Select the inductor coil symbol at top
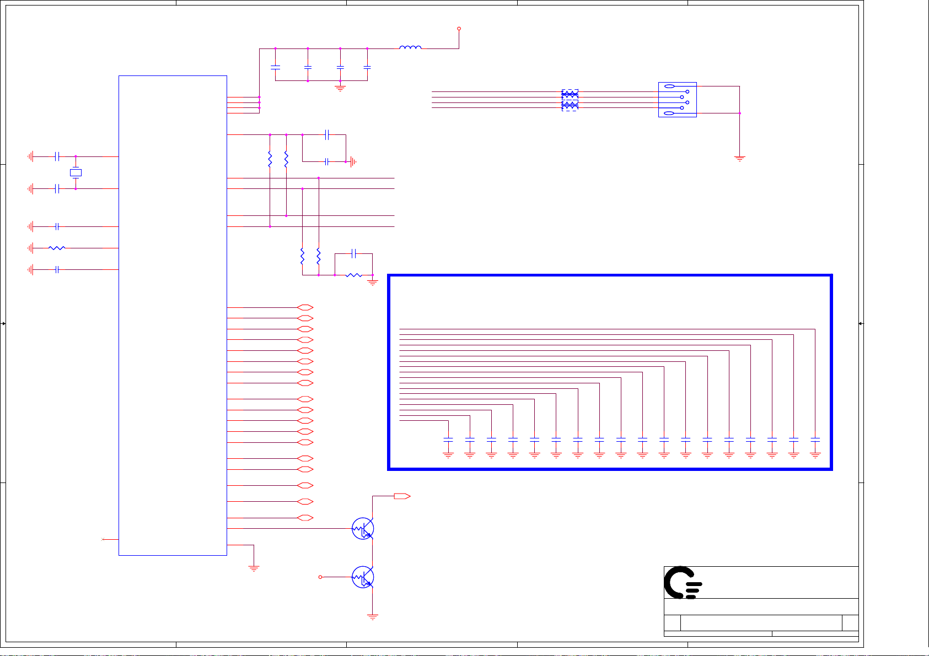The height and width of the screenshot is (656, 929). coord(410,47)
